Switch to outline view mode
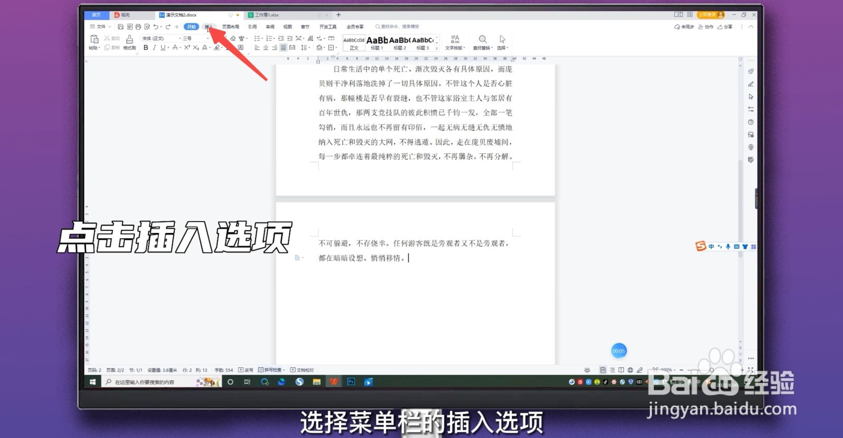Image resolution: width=843 pixels, height=438 pixels. 612,370
